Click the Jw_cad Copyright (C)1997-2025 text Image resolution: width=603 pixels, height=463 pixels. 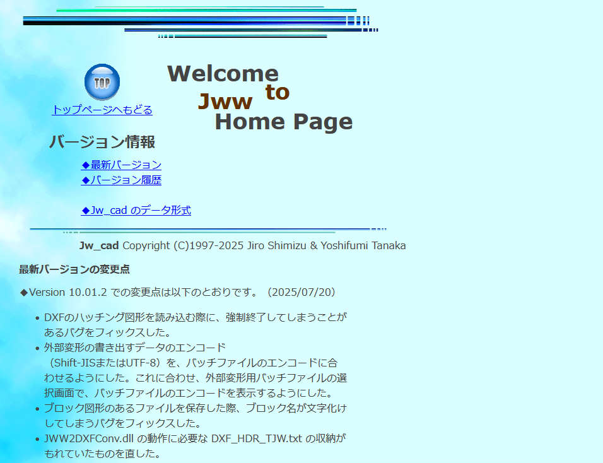tap(243, 245)
